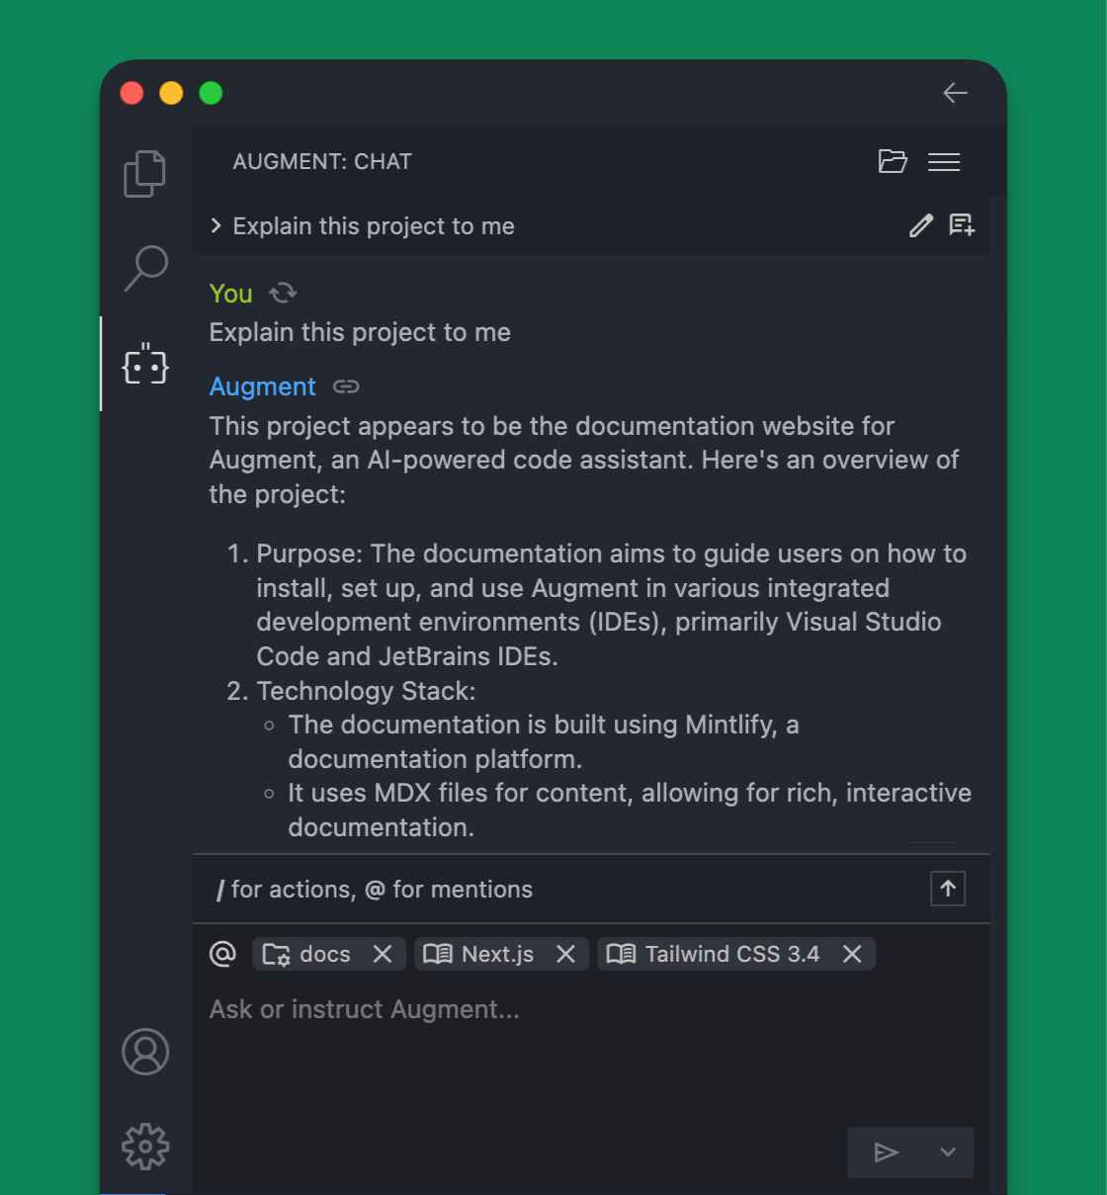This screenshot has height=1195, width=1107.
Task: Click the link icon beside the Augment label
Action: tap(346, 386)
